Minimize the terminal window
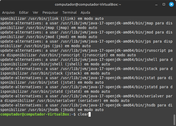Image resolution: width=176 pixels, height=126 pixels. click(x=157, y=5)
